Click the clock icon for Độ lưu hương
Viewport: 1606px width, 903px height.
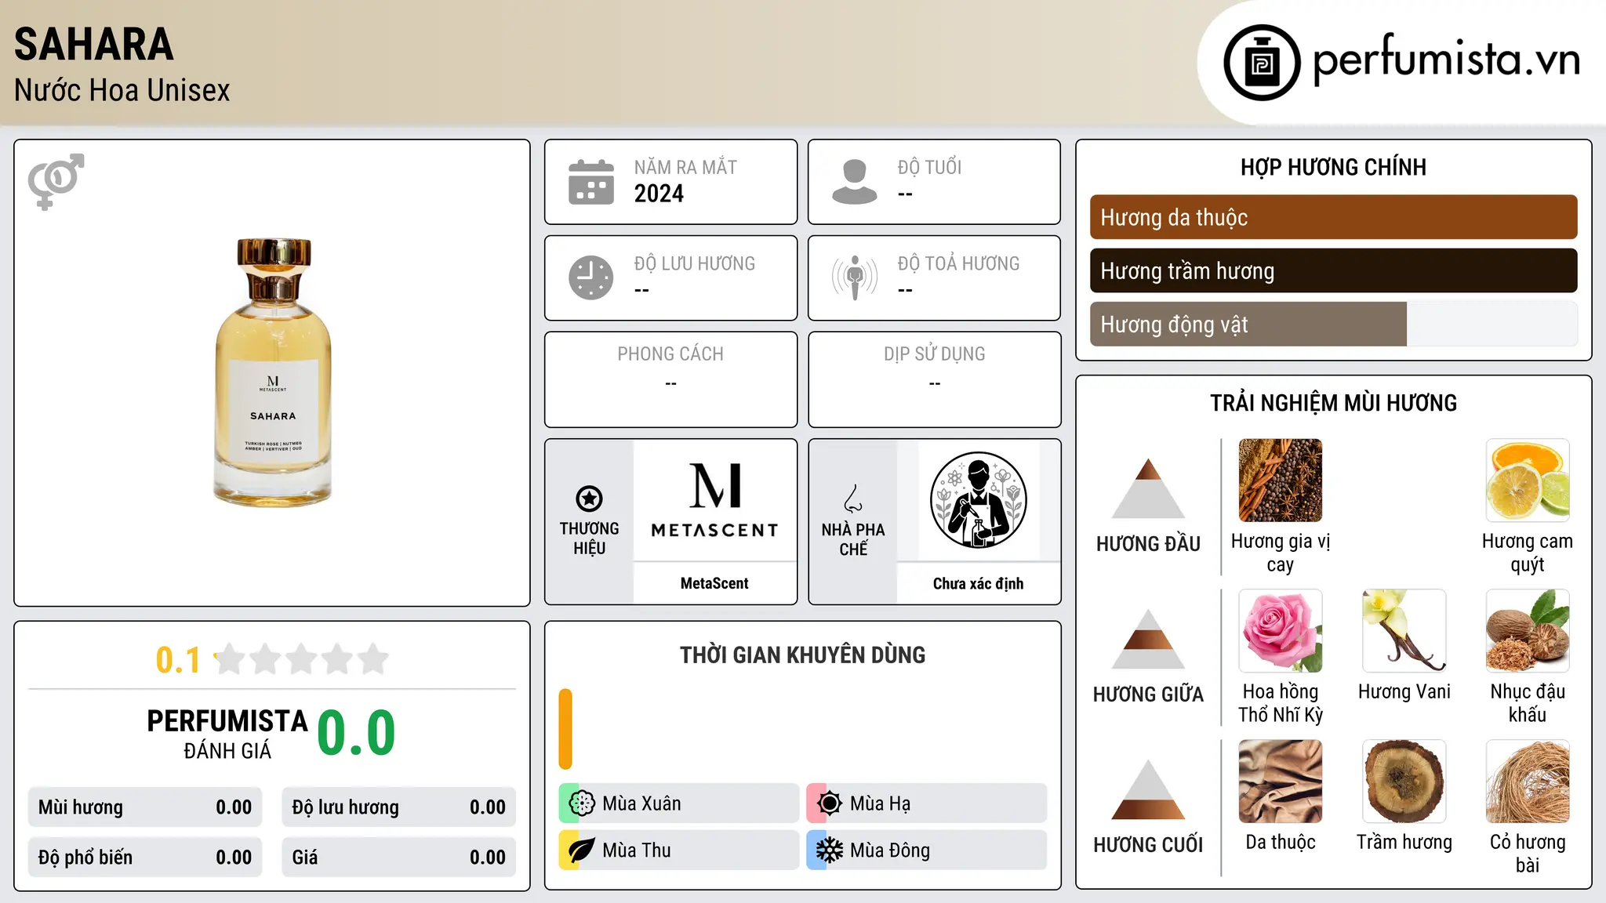(x=591, y=277)
